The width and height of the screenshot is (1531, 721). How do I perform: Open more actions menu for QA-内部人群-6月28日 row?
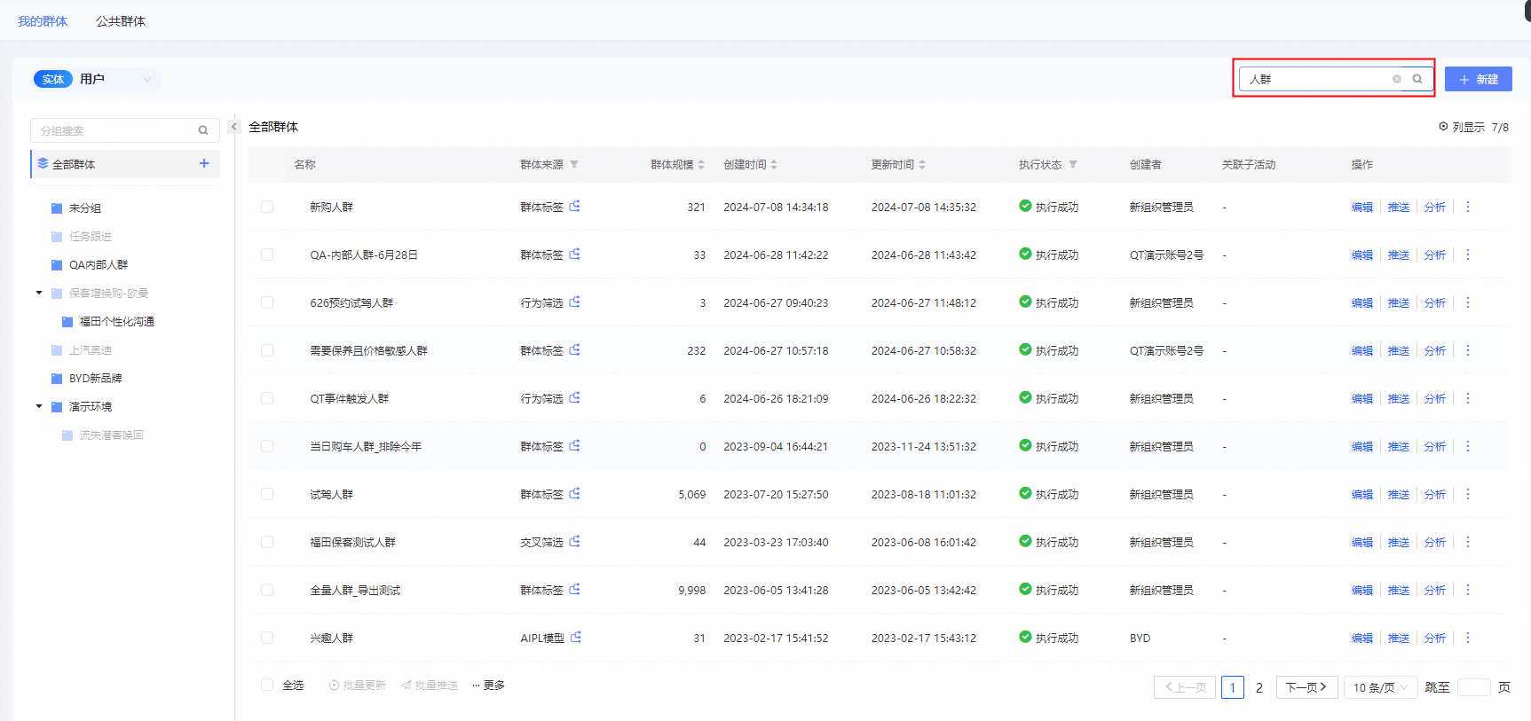tap(1468, 255)
